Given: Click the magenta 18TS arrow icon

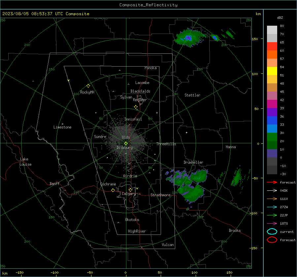Looking at the screenshot, I should (272, 224).
